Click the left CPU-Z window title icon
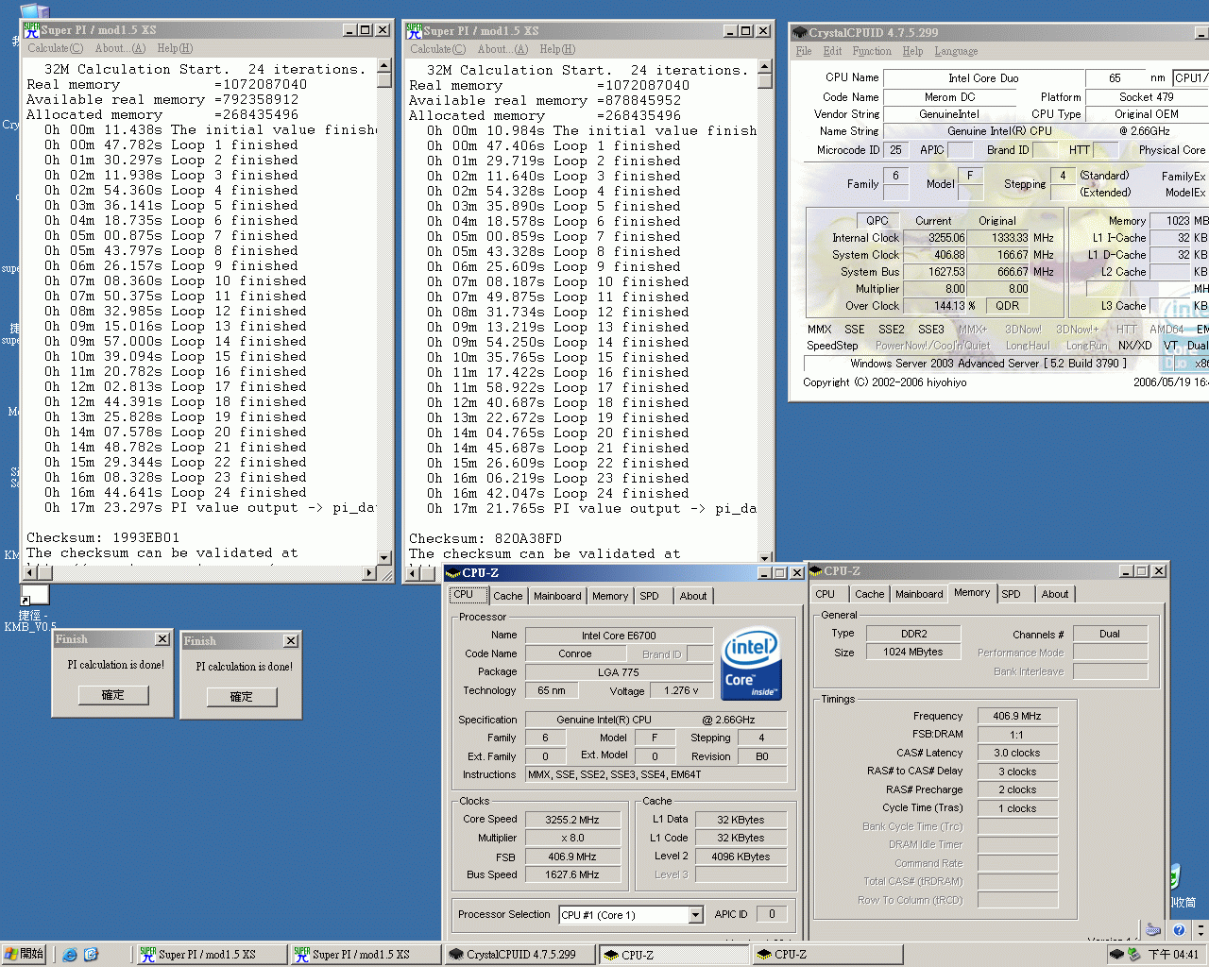Screen dimensions: 1209x967 tap(452, 573)
